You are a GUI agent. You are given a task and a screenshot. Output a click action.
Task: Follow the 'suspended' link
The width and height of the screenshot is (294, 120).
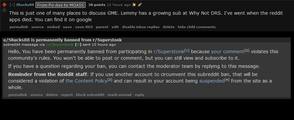pyautogui.click(x=212, y=81)
